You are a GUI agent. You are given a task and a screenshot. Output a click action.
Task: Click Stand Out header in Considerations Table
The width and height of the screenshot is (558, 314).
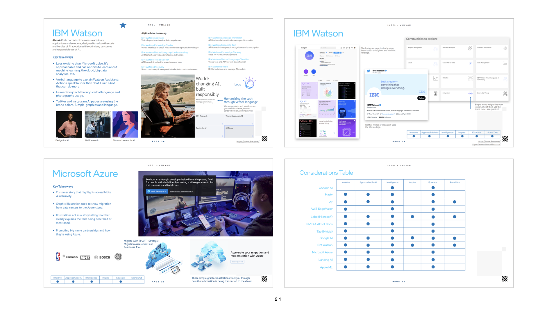455,183
